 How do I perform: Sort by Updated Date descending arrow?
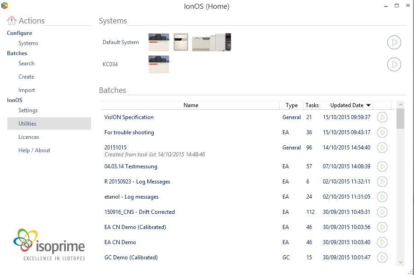[368, 105]
